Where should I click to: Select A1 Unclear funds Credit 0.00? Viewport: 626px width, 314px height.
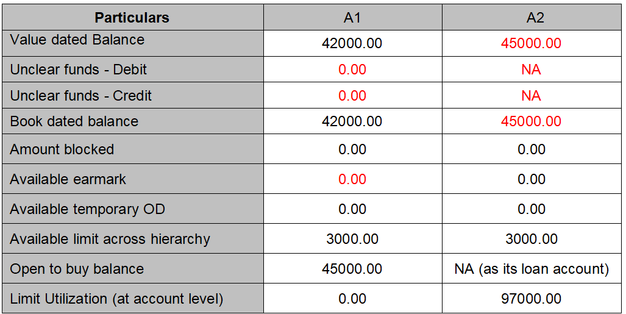click(x=352, y=96)
